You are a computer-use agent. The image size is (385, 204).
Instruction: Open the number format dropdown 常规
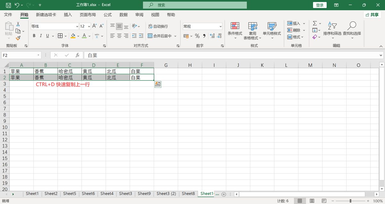point(220,27)
